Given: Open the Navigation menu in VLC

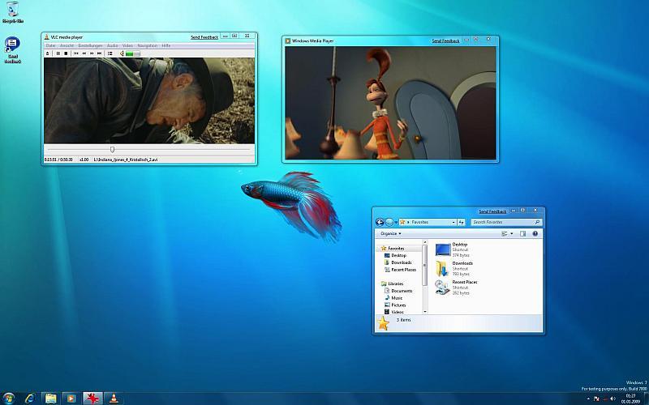Looking at the screenshot, I should pyautogui.click(x=147, y=45).
